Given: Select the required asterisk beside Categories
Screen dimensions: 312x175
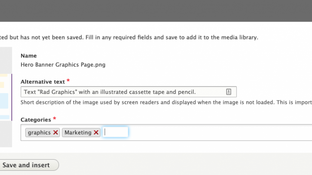Looking at the screenshot, I should pos(55,119).
